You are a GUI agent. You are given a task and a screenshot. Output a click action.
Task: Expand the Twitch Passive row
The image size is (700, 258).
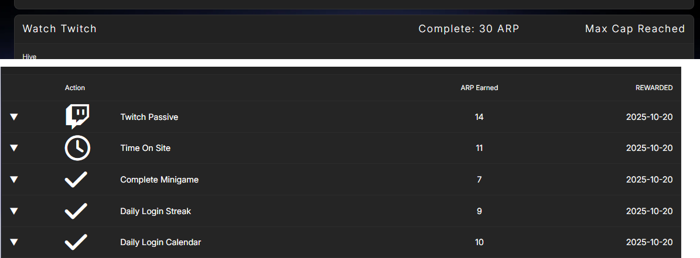[14, 117]
